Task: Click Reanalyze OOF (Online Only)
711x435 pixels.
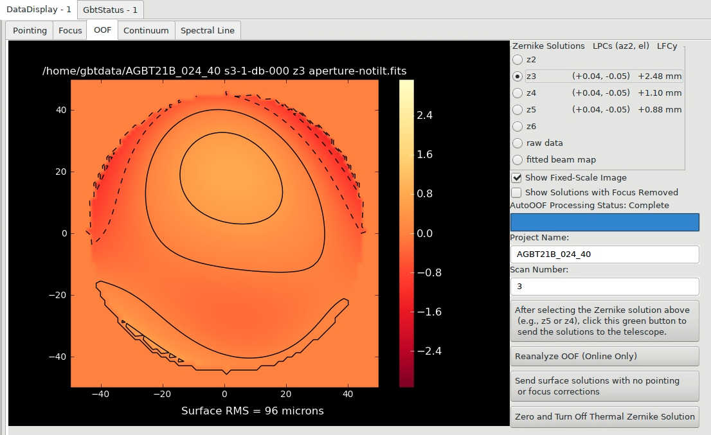Action: (604, 356)
